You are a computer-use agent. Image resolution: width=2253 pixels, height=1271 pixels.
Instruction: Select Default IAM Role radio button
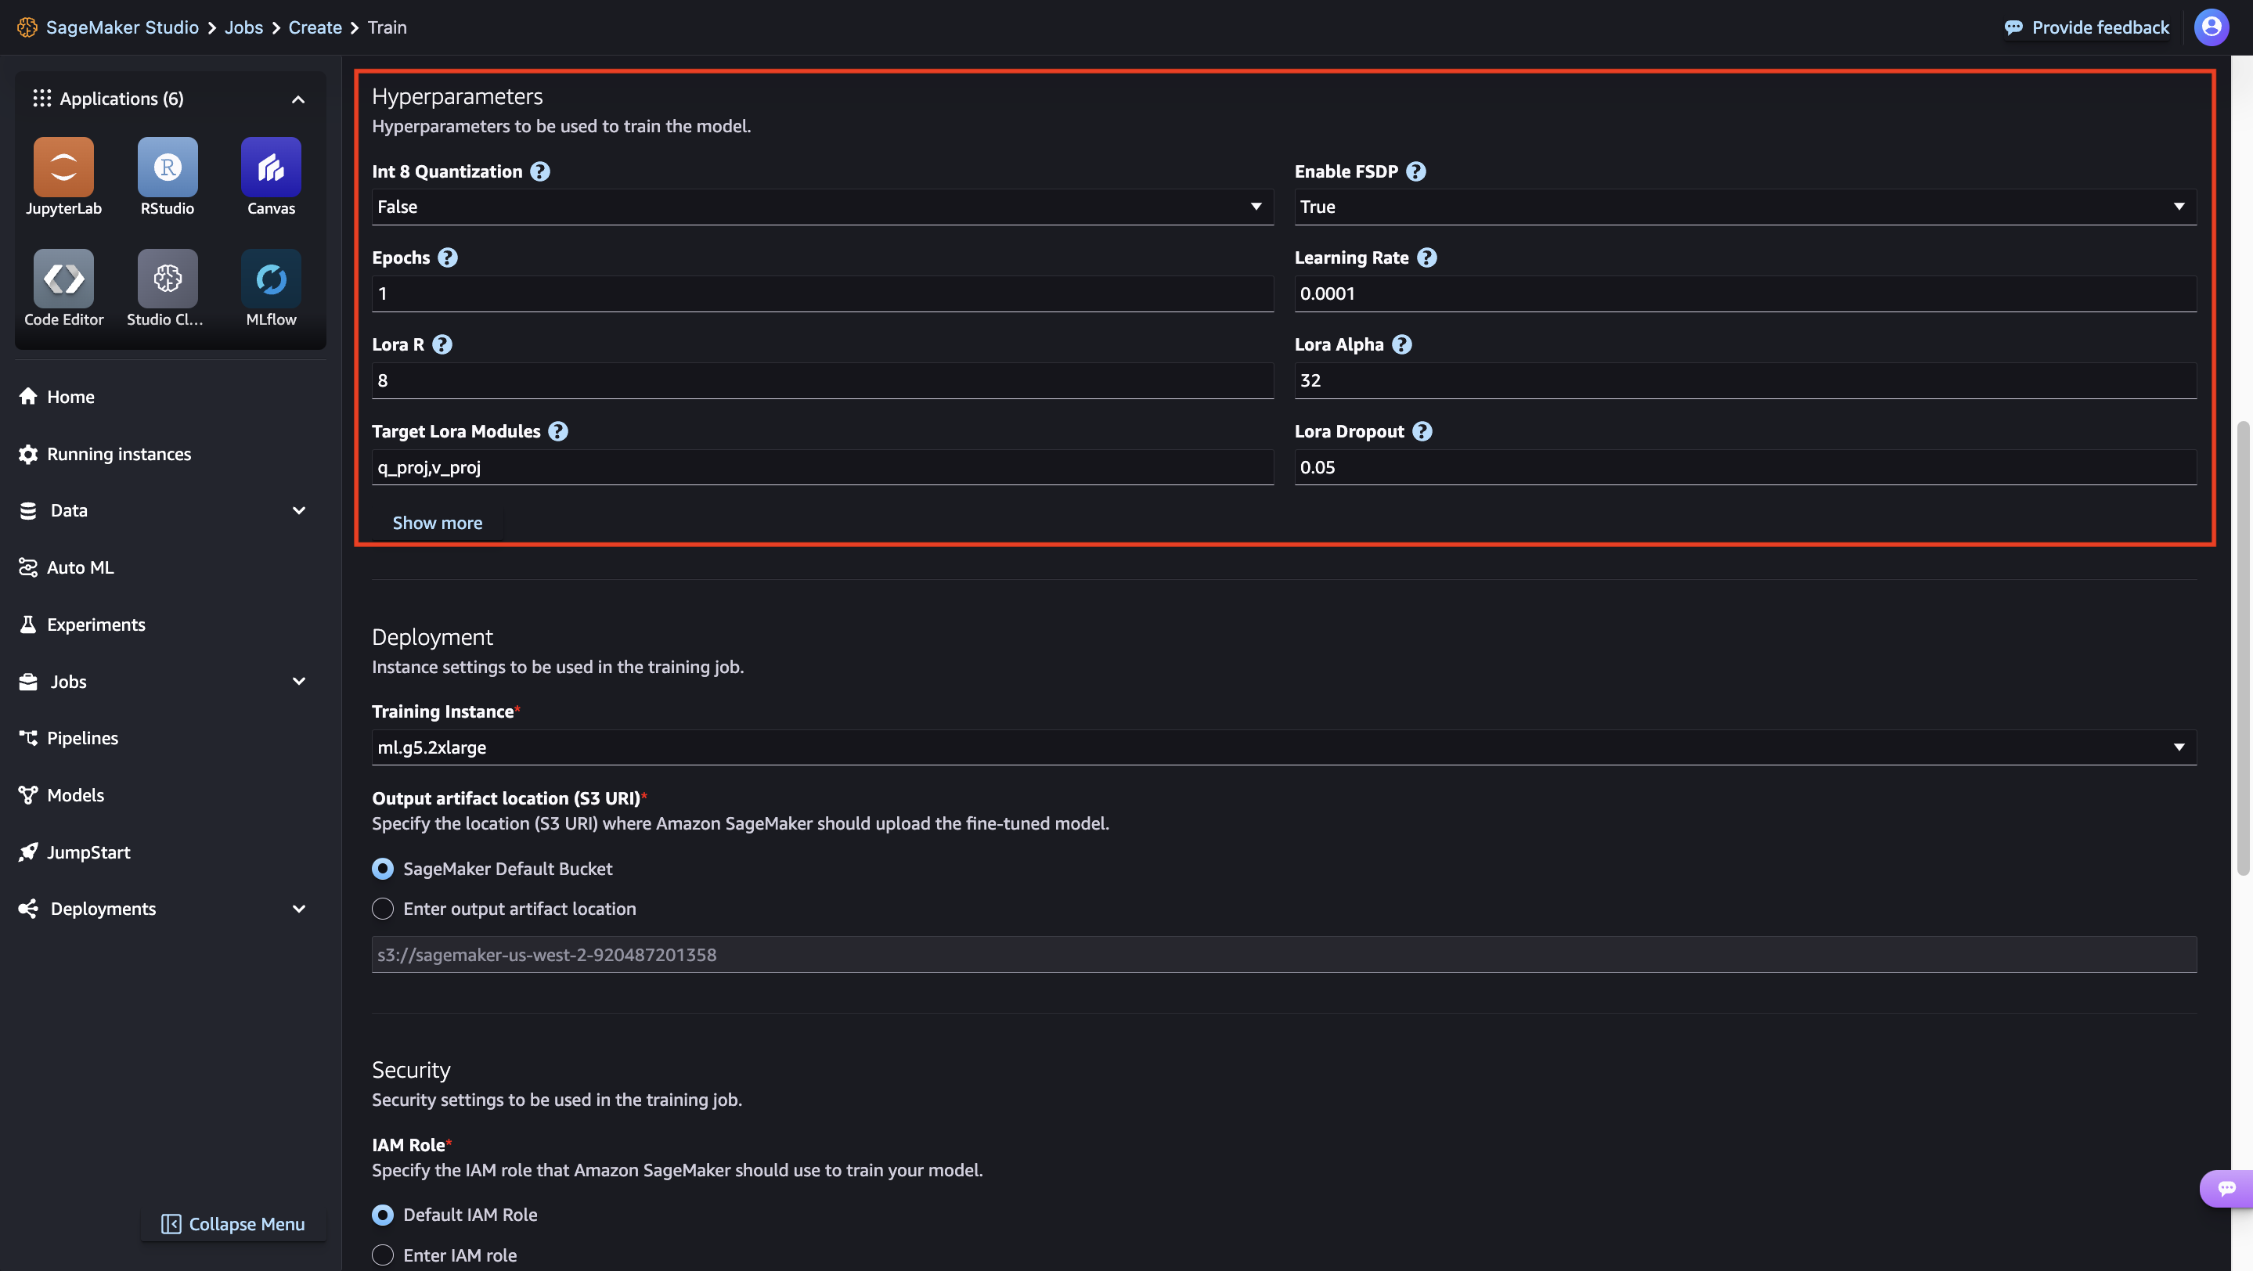point(380,1214)
